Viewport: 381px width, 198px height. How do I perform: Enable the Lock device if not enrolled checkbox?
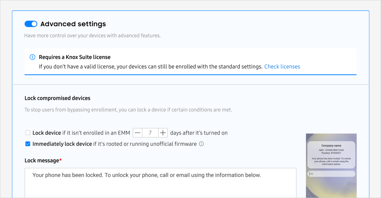[x=28, y=133]
